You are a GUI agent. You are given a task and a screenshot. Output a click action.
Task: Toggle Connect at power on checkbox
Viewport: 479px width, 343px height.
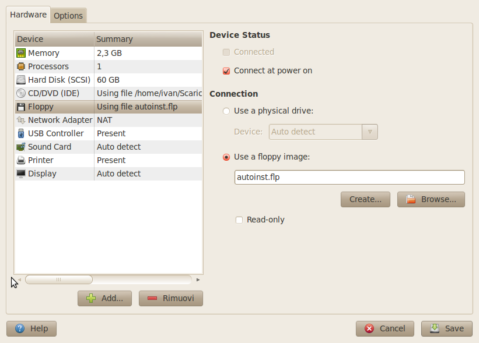coord(226,71)
